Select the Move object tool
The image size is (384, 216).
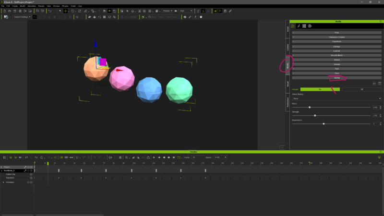point(66,11)
